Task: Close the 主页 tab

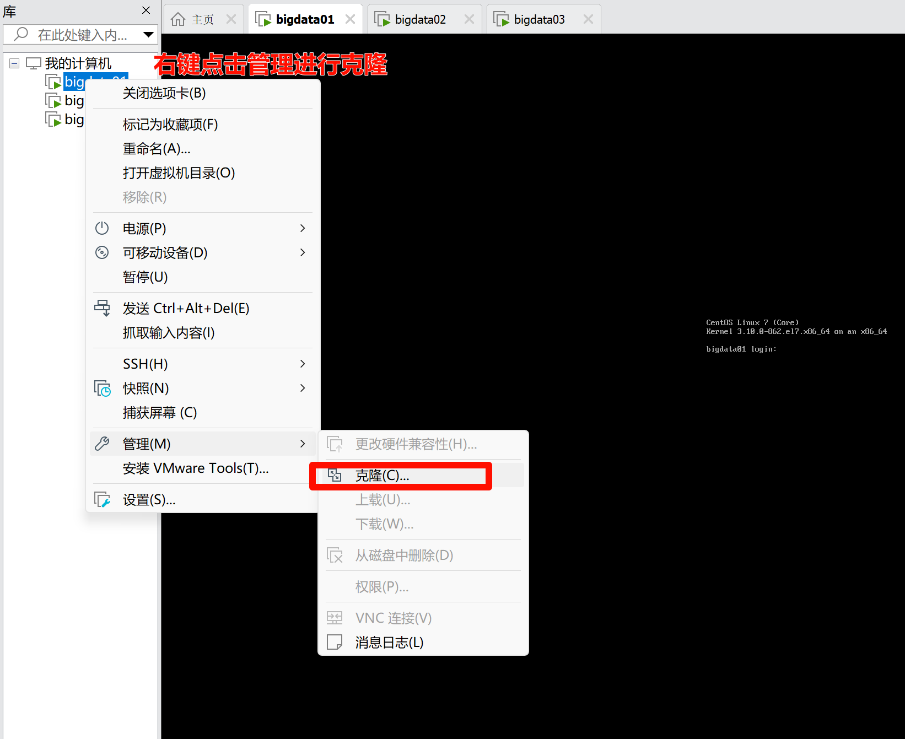Action: click(231, 19)
